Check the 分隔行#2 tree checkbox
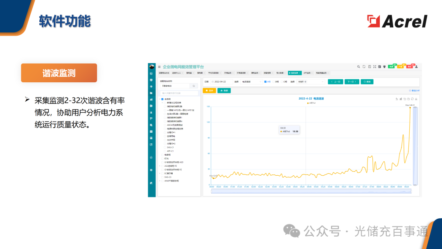 [165, 144]
